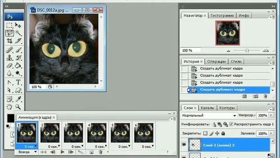Select the Slice tool
Image resolution: width=280 pixels, height=158 pixels.
18,41
